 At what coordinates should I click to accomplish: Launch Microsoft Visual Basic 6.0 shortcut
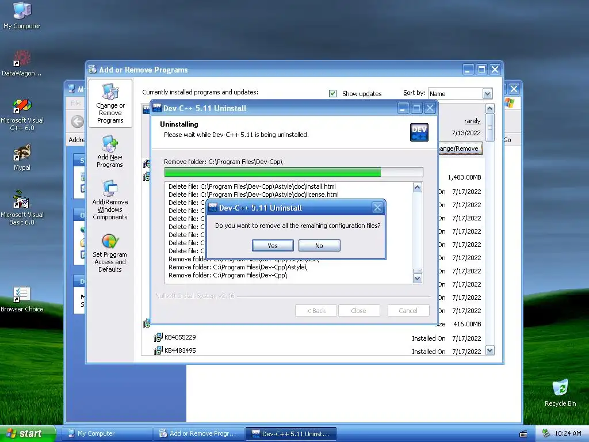pos(22,208)
